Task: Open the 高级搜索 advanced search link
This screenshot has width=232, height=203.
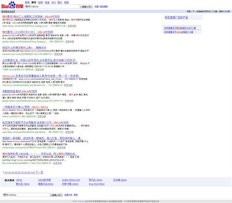Action: click(104, 7)
